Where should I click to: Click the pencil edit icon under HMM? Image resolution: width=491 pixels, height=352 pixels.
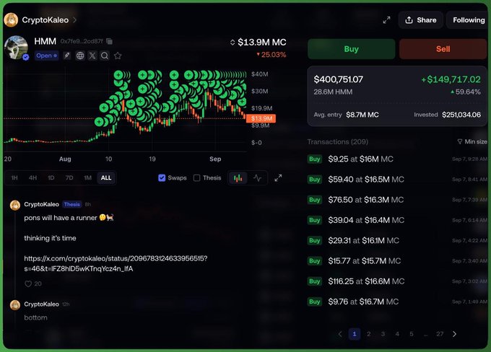click(66, 56)
